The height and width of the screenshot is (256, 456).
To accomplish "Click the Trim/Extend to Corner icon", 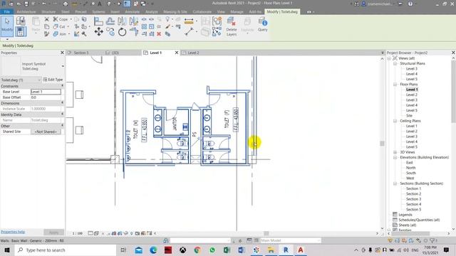I will [x=133, y=31].
